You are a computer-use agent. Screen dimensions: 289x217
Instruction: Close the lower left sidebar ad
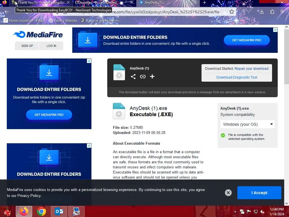[x=89, y=146]
